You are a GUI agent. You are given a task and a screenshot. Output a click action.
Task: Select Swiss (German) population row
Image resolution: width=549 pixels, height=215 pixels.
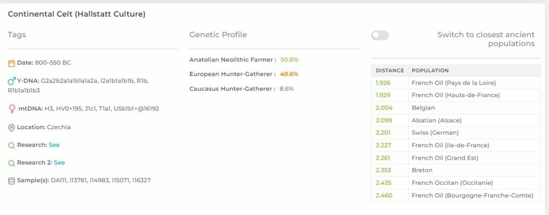[456, 133]
